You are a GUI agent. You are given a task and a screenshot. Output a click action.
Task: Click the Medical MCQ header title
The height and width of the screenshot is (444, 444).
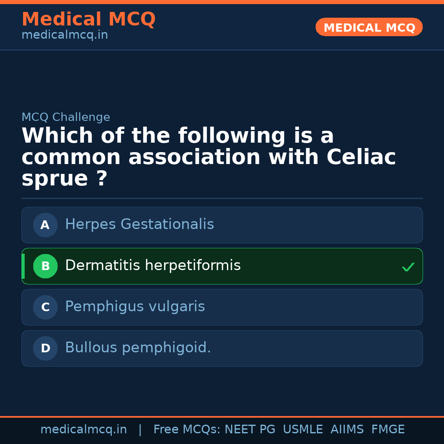[x=88, y=19]
